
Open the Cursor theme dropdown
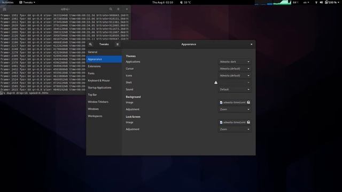pyautogui.click(x=235, y=69)
